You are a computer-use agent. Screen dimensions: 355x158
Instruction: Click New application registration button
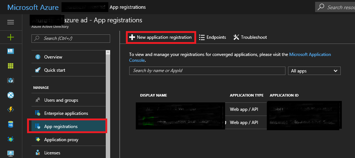tap(160, 37)
